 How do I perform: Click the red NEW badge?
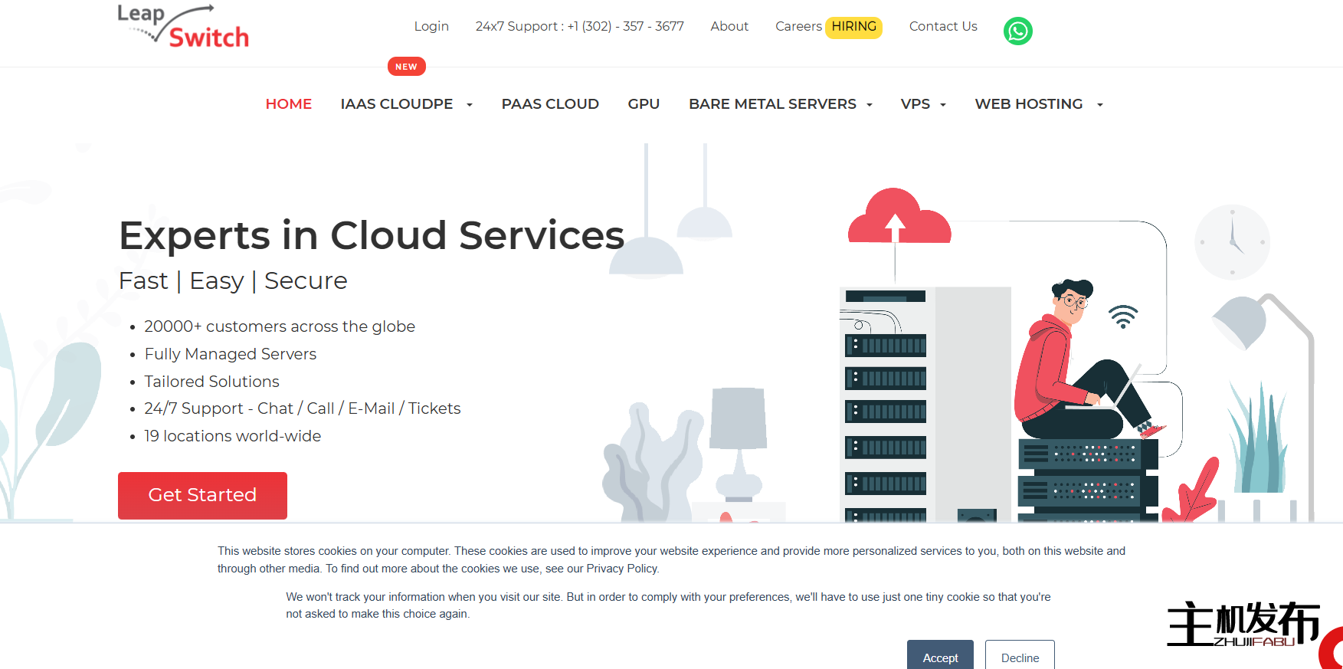[x=406, y=67]
